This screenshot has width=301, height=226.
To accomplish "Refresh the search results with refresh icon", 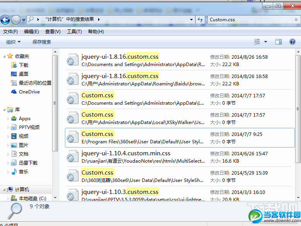I will point(200,20).
